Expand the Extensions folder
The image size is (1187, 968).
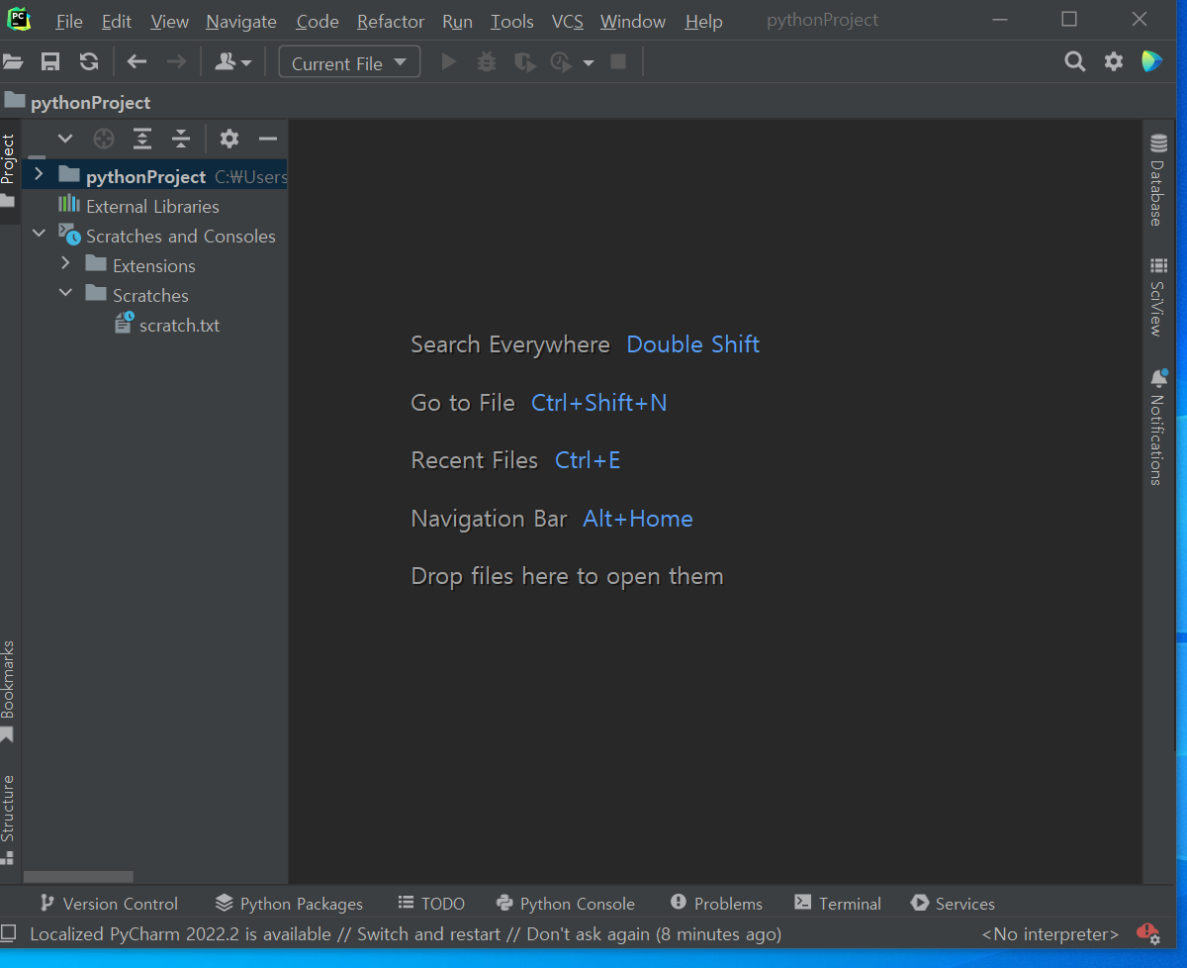click(65, 264)
